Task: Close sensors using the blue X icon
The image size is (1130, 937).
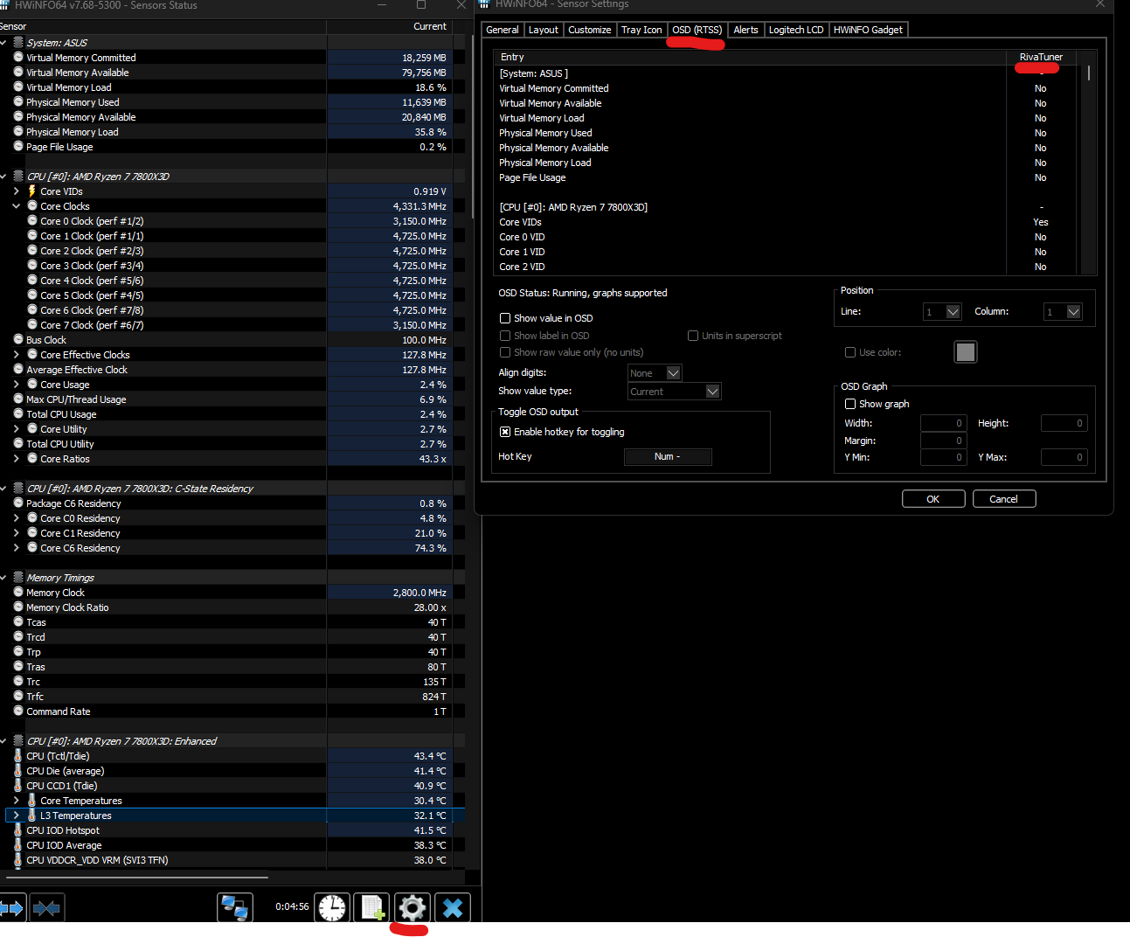Action: point(452,907)
